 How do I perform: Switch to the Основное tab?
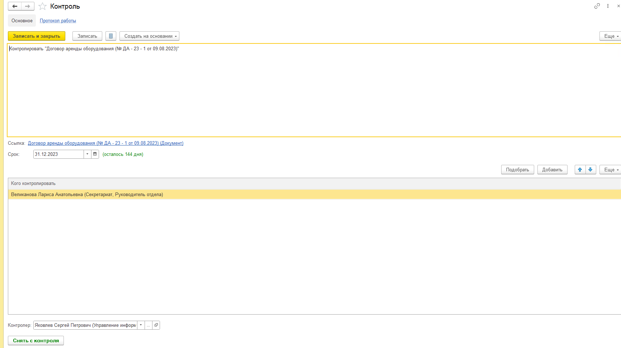click(22, 21)
